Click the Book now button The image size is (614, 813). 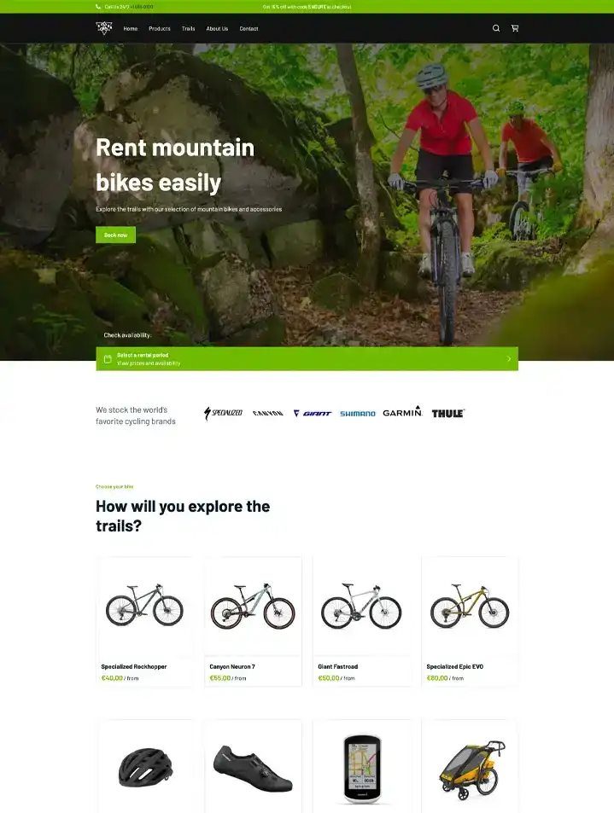(x=116, y=235)
